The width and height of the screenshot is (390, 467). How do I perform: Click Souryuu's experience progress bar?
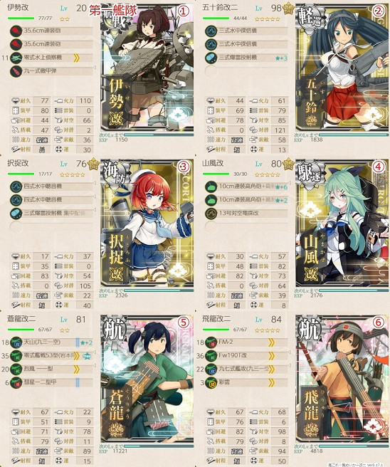159,446
